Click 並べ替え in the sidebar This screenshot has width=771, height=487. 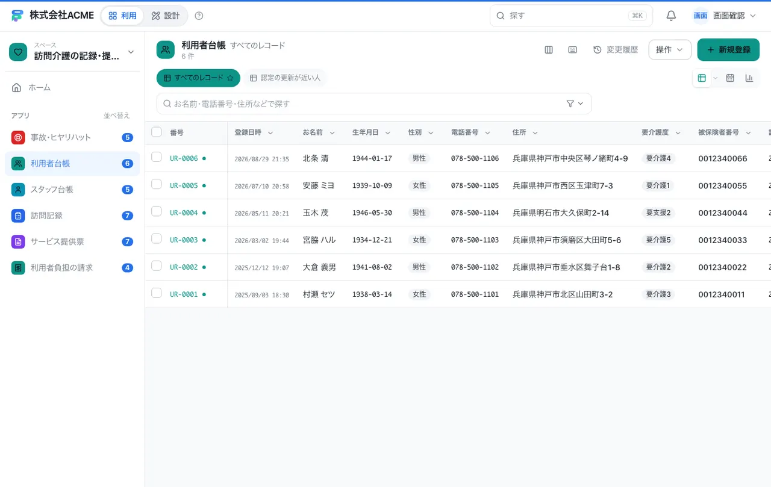(x=116, y=116)
